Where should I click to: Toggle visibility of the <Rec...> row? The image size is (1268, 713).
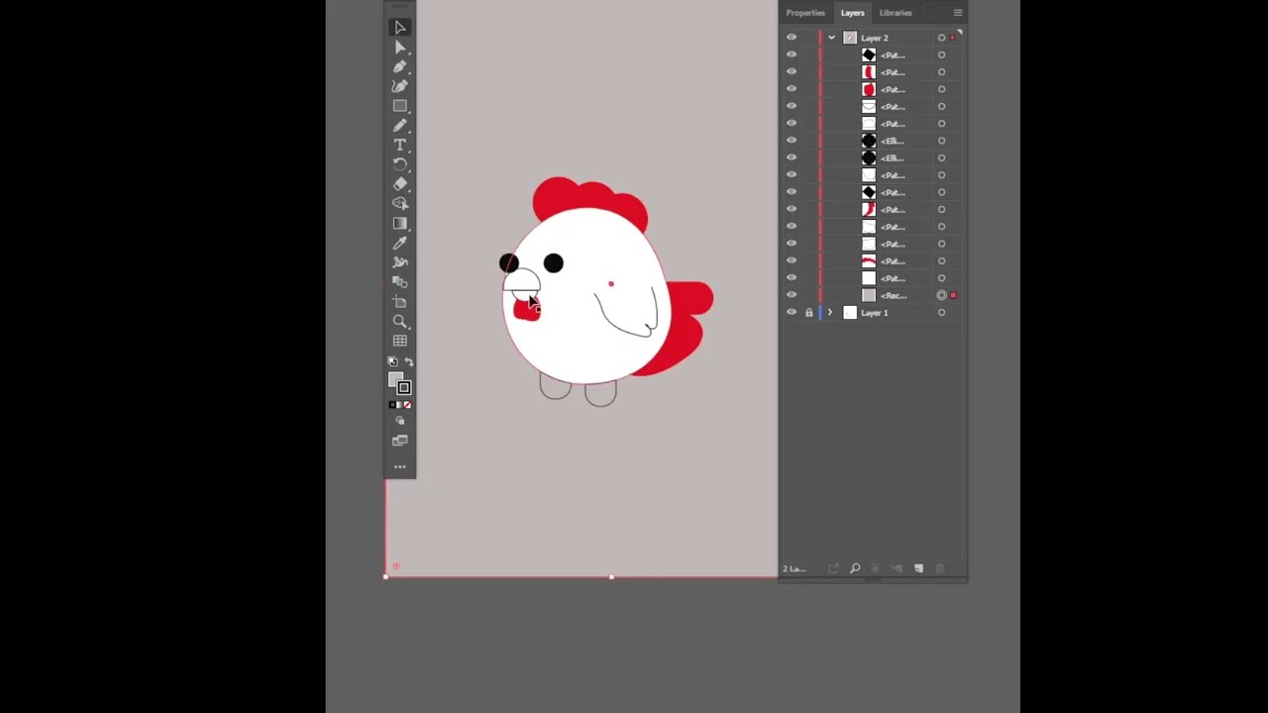click(x=792, y=295)
